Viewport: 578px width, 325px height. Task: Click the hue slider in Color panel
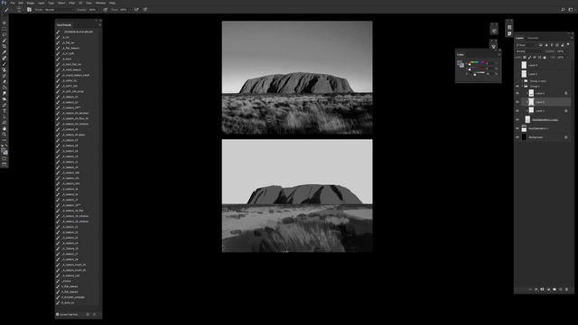coord(478,62)
